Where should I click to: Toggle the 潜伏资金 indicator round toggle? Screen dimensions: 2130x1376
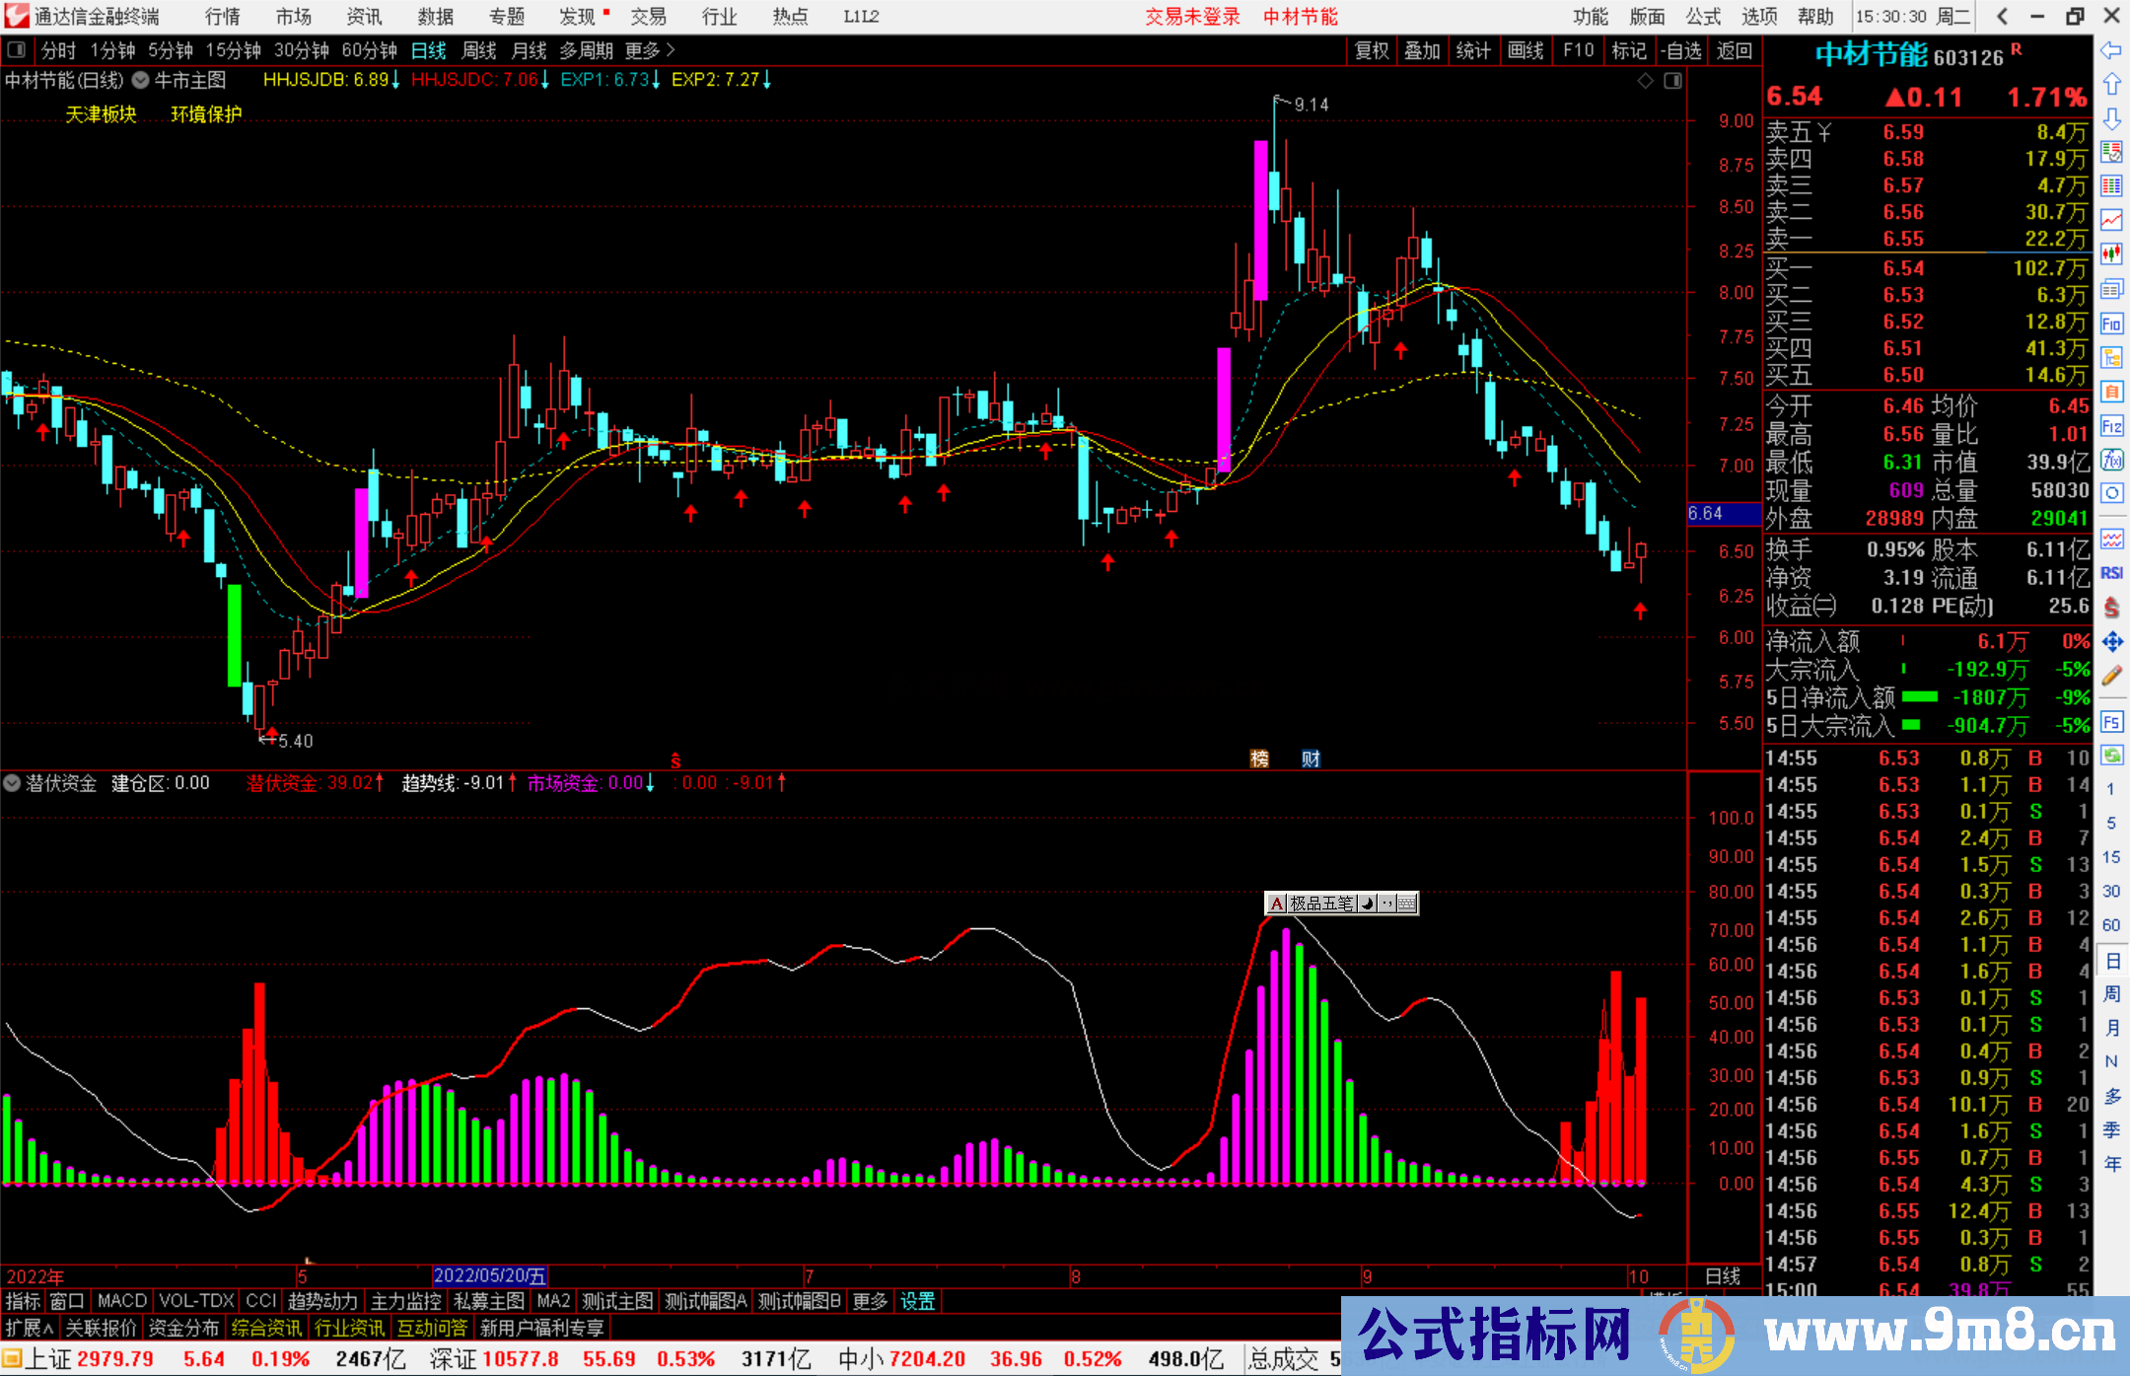tap(13, 783)
